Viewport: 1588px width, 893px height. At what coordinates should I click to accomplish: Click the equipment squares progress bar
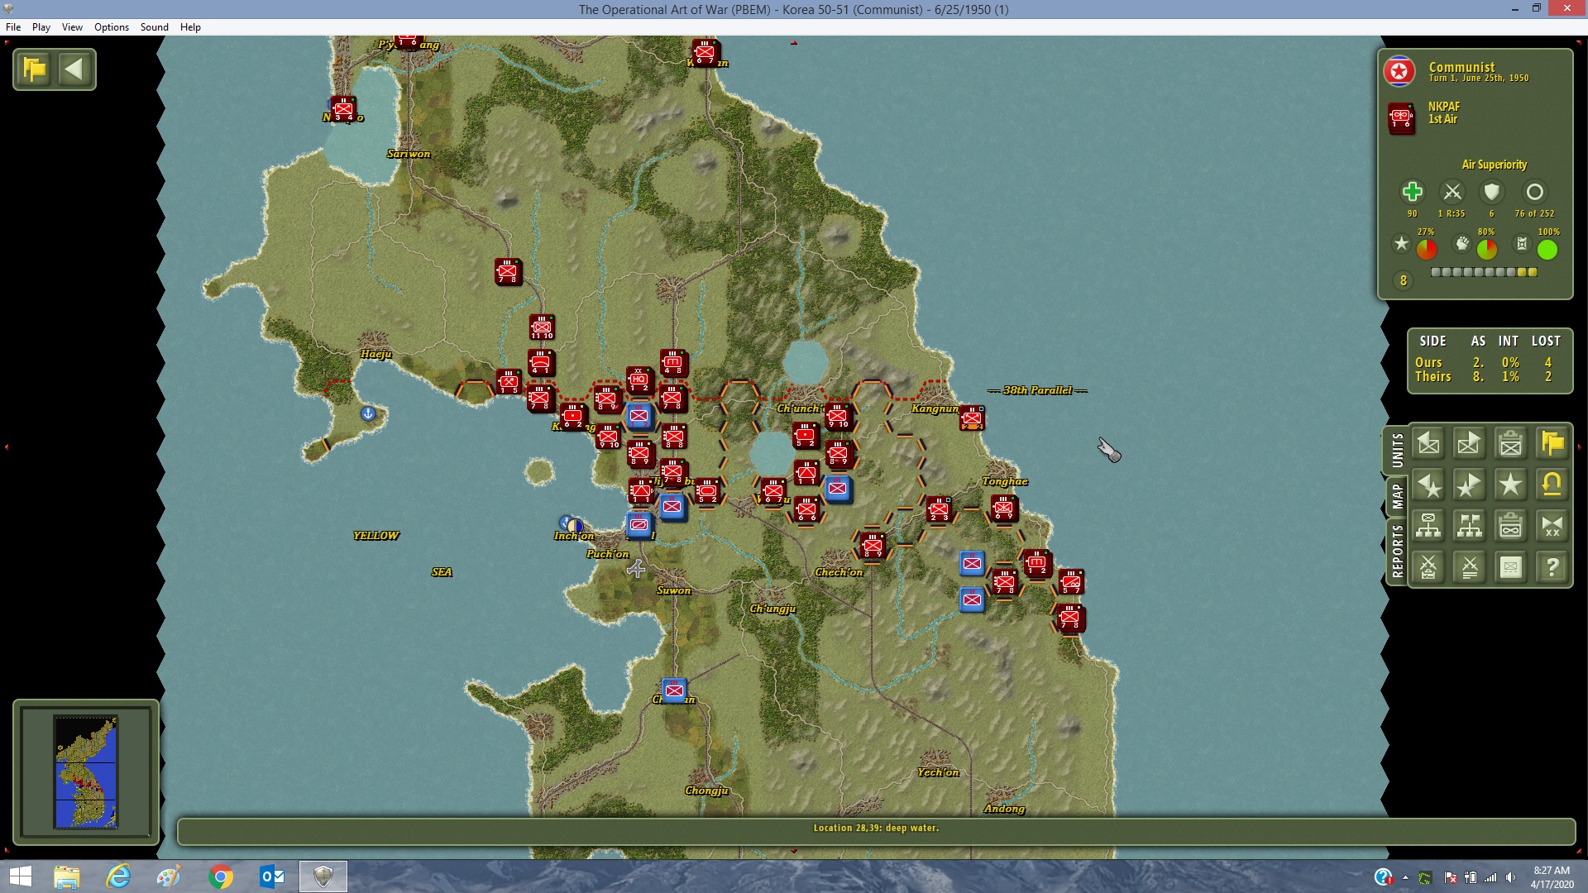[1484, 272]
